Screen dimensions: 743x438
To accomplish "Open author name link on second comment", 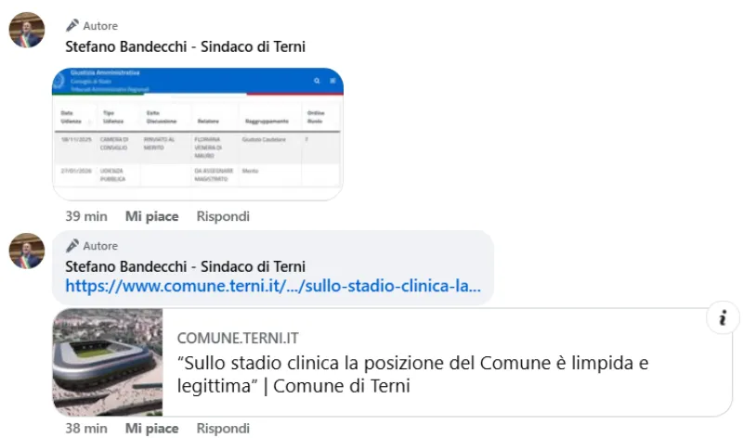I will [185, 266].
